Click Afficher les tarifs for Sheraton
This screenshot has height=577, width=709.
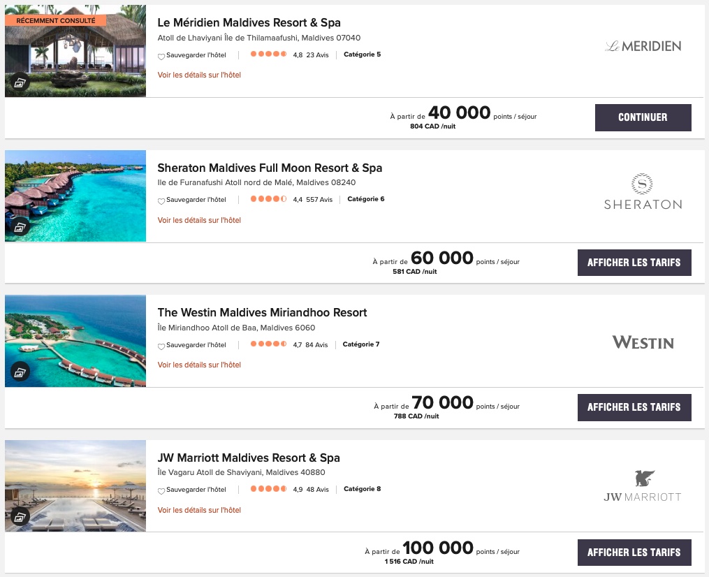pyautogui.click(x=634, y=263)
